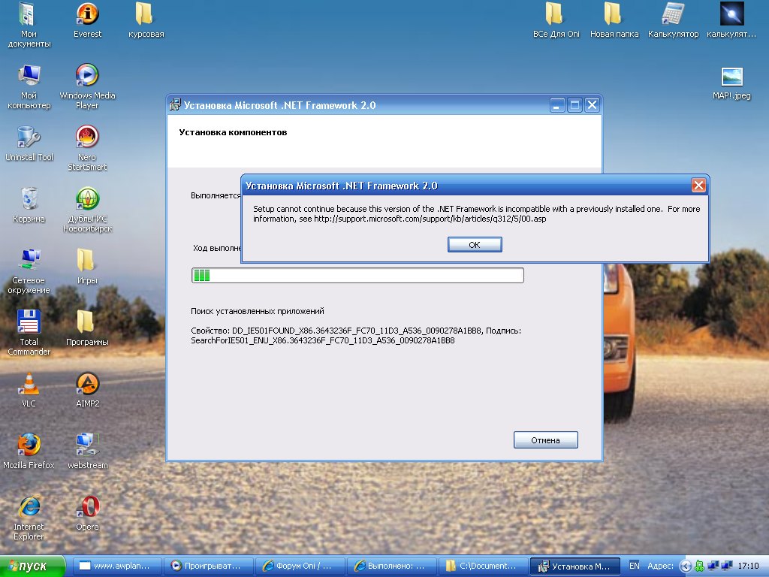The width and height of the screenshot is (769, 577).
Task: Launch Total Commander from desktop
Action: pos(29,323)
